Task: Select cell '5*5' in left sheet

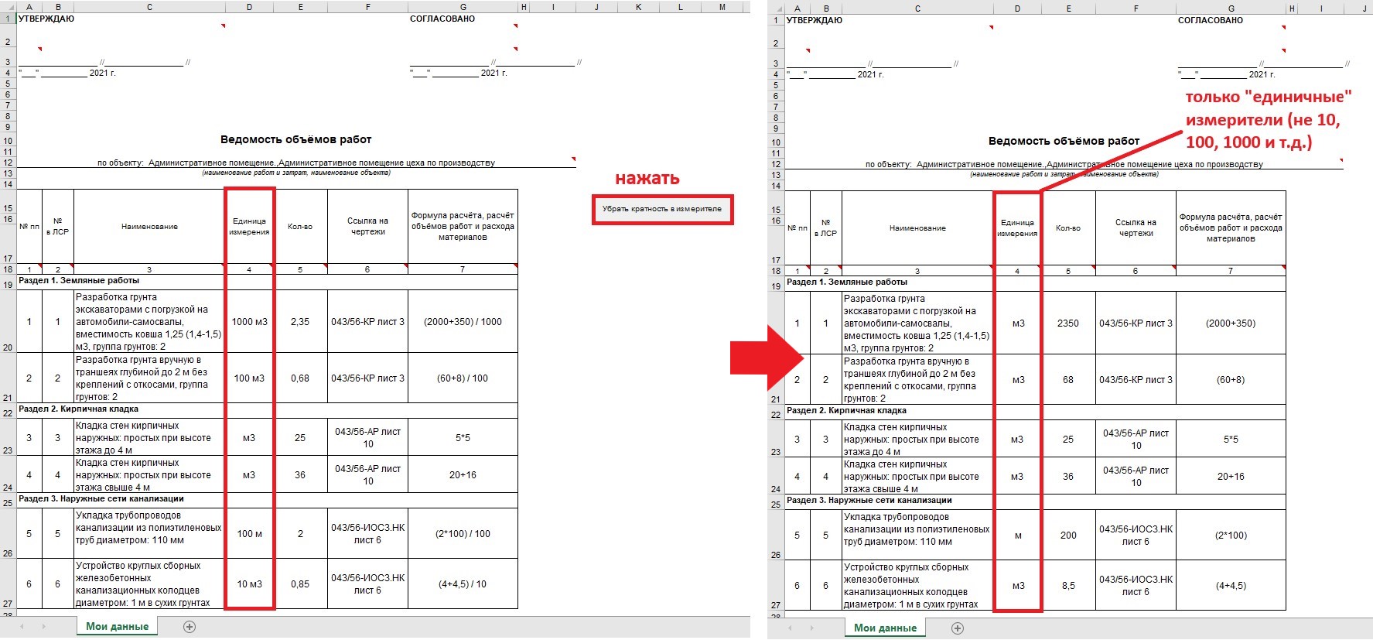Action: [463, 438]
